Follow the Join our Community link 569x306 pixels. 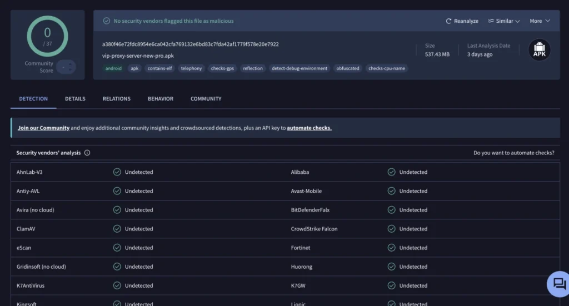pos(43,128)
